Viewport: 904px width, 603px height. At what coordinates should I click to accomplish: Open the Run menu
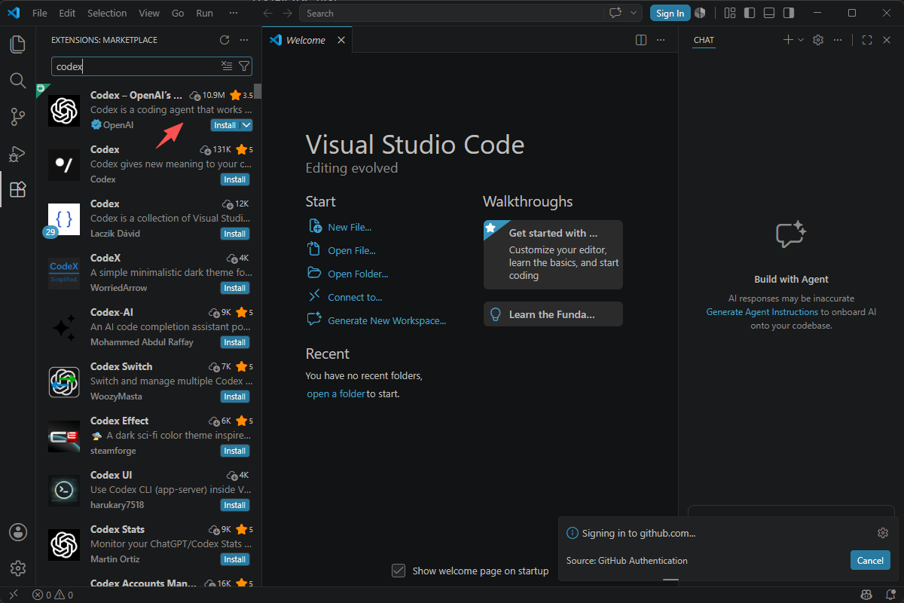[x=204, y=13]
